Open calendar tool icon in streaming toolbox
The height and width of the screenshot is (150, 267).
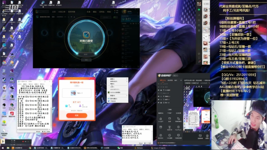161,127
